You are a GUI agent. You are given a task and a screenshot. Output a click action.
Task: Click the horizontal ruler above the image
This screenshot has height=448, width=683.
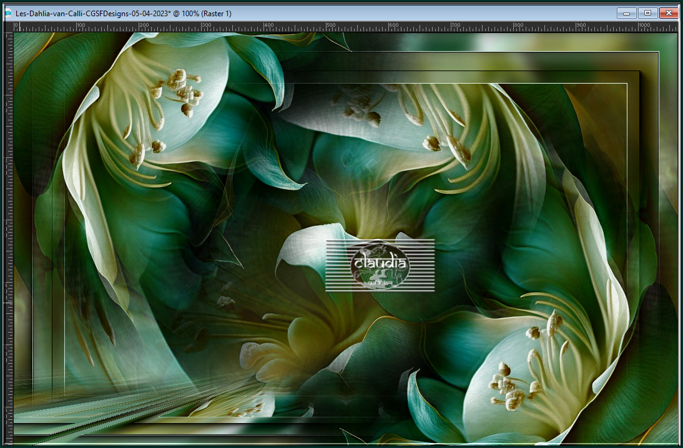coord(346,27)
